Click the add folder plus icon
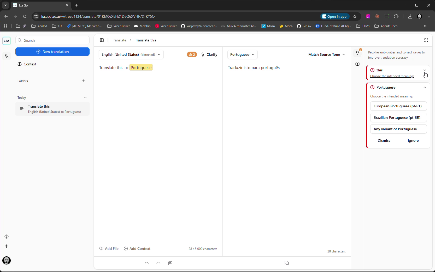Screen dimensions: 435x272 [83, 81]
